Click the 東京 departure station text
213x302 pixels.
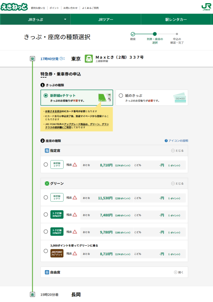(76, 59)
